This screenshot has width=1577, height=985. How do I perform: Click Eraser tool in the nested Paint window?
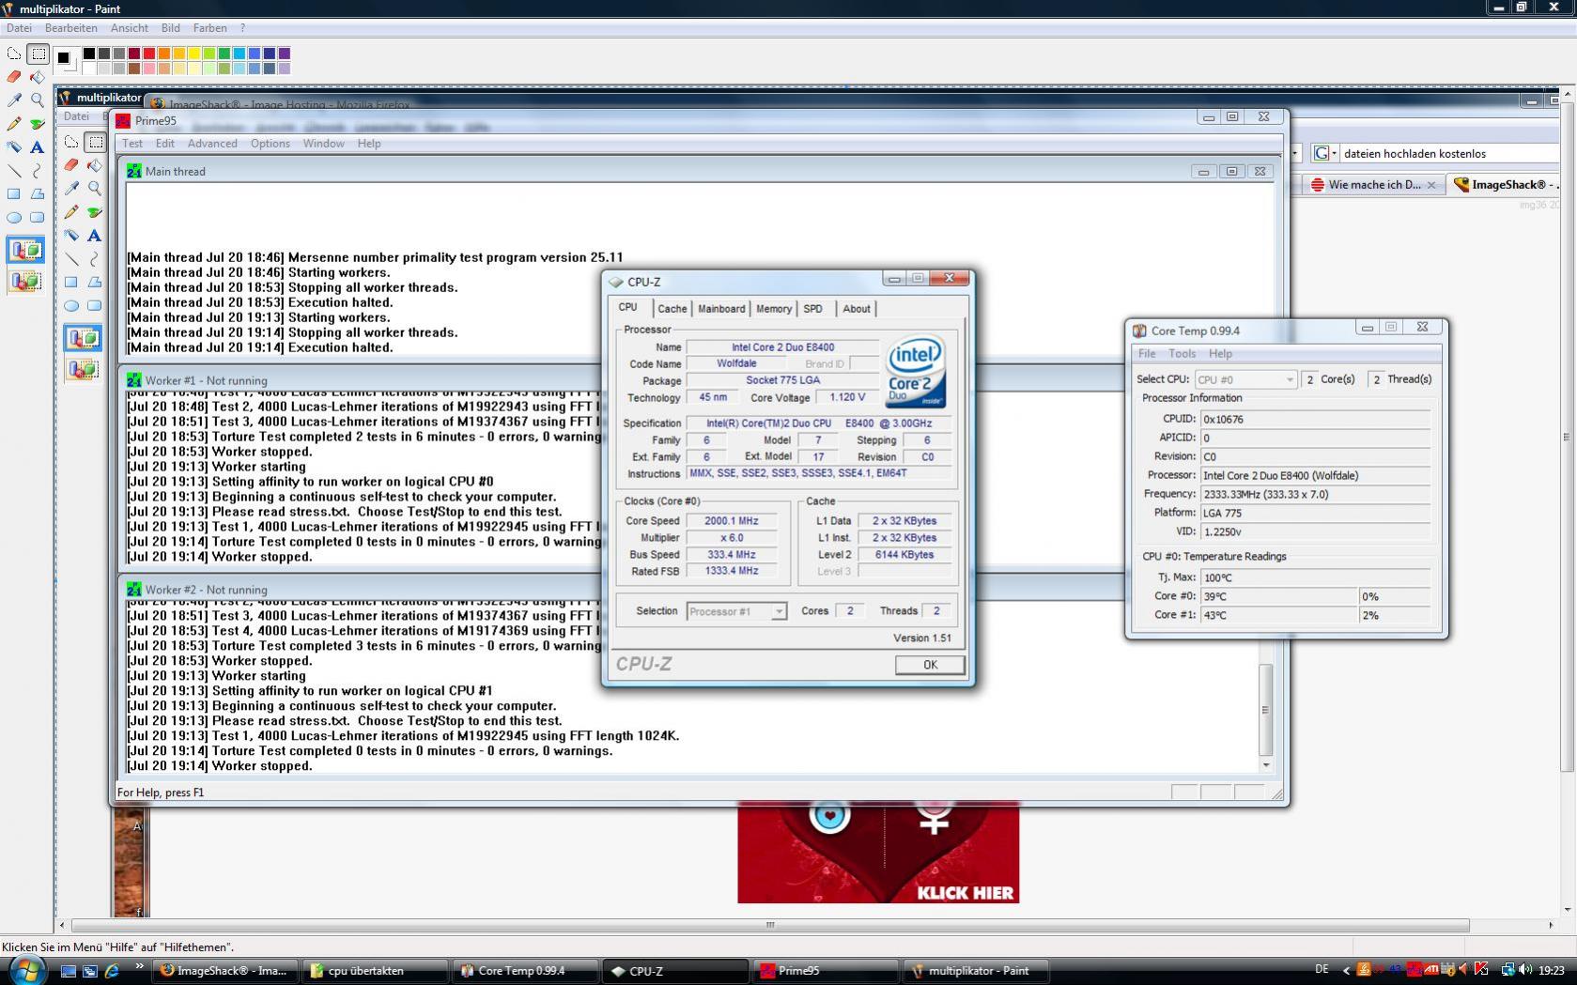71,164
